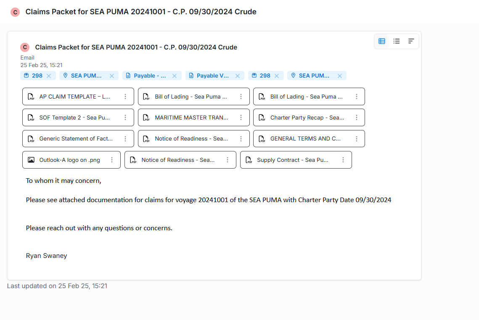Open the SOF Template 2 attachment menu
Viewport: 479px width, 320px height.
click(x=125, y=117)
